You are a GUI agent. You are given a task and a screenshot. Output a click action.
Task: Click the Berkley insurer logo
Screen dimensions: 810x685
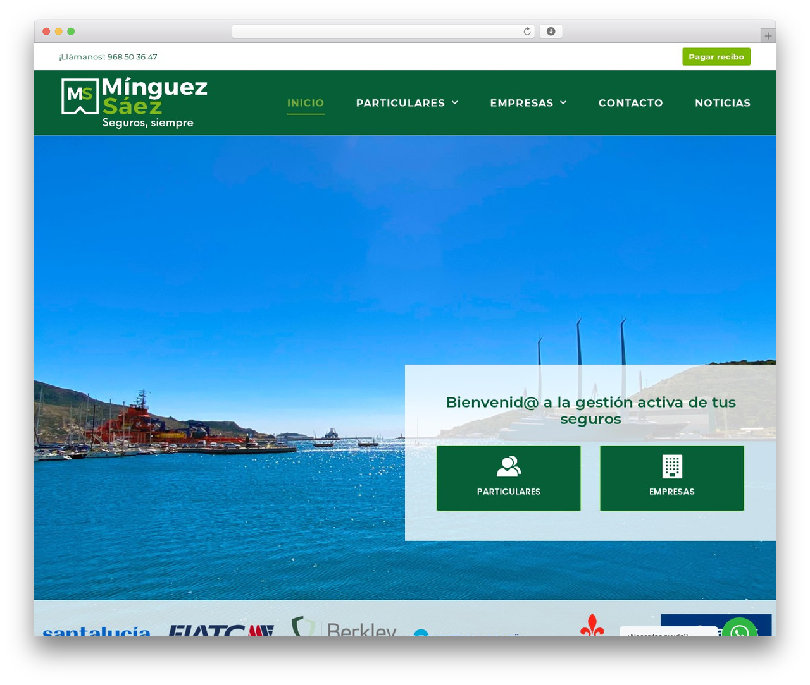click(344, 627)
